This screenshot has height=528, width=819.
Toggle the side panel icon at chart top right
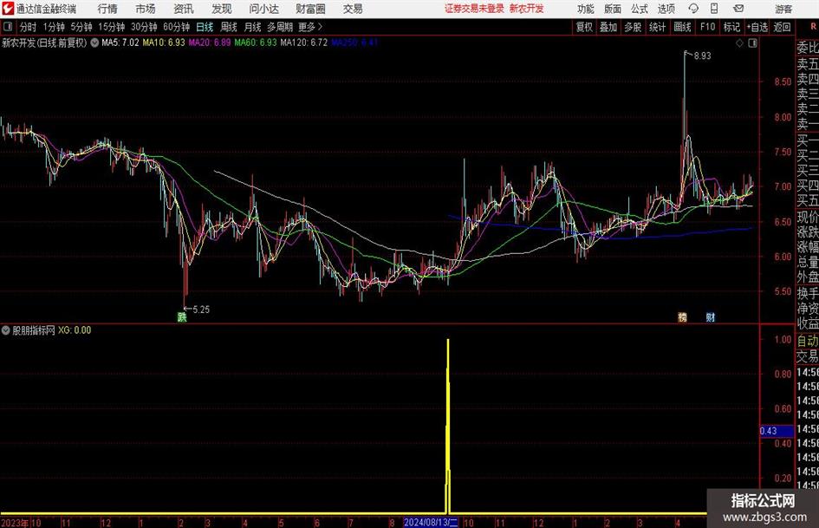[752, 43]
